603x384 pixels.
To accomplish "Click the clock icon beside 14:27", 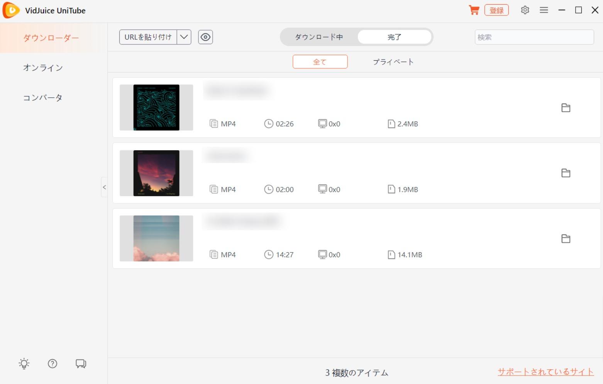I will pos(269,255).
